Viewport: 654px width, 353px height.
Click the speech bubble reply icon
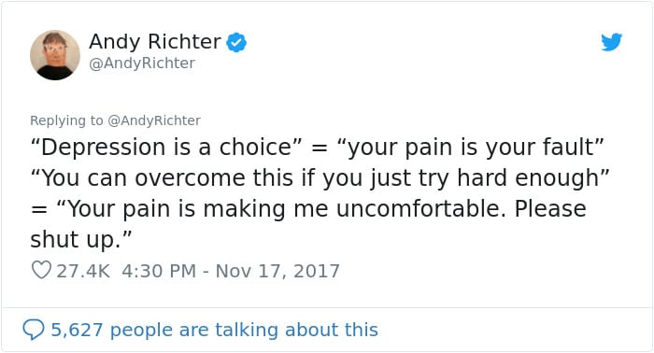(x=33, y=330)
